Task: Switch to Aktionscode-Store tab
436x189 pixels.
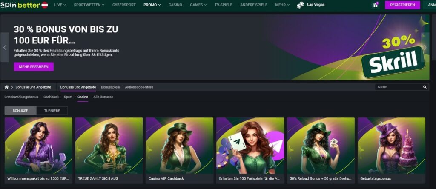Action: (x=139, y=87)
